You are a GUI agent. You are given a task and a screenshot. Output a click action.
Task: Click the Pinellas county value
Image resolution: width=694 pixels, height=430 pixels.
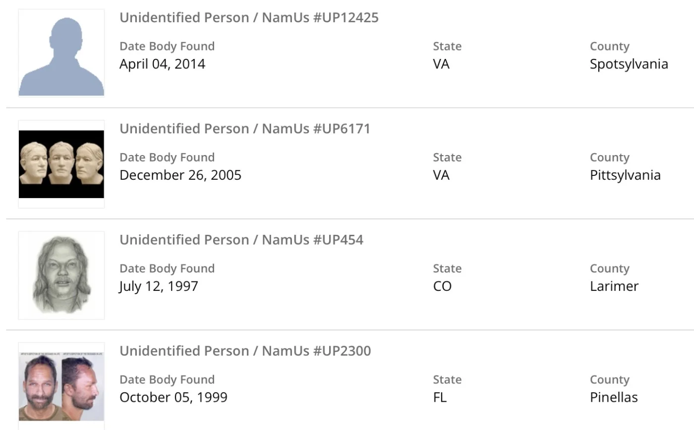(x=614, y=397)
